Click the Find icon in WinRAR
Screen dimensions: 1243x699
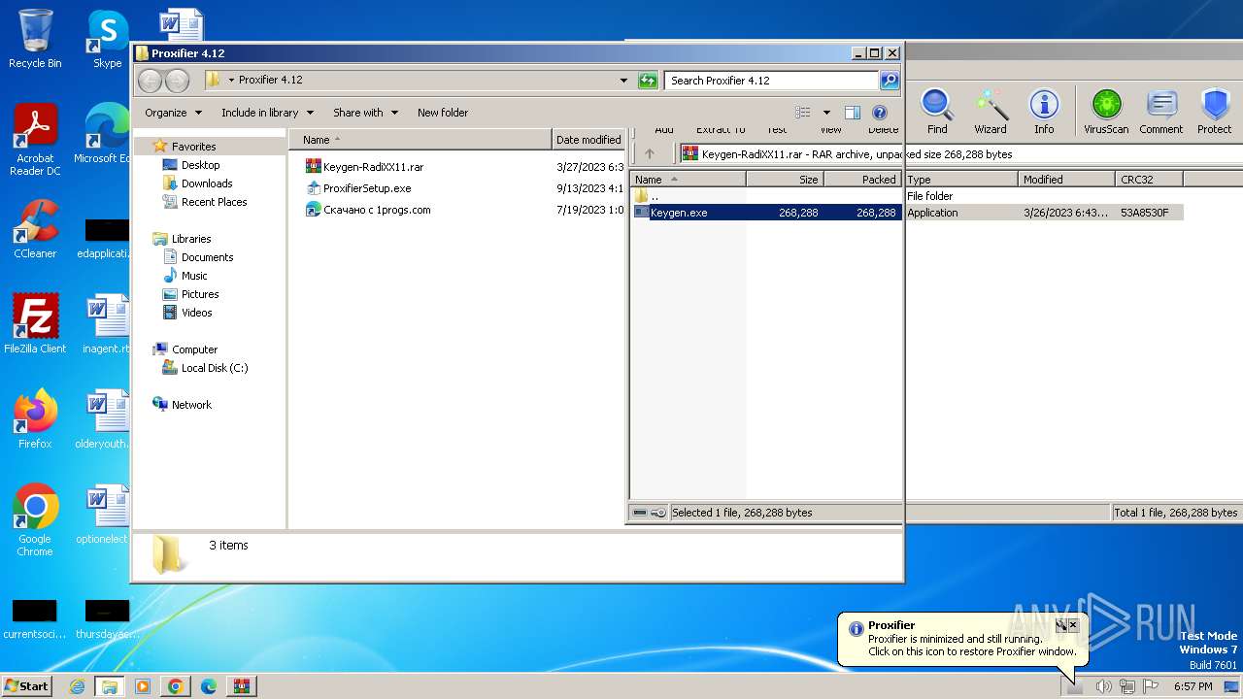point(937,112)
